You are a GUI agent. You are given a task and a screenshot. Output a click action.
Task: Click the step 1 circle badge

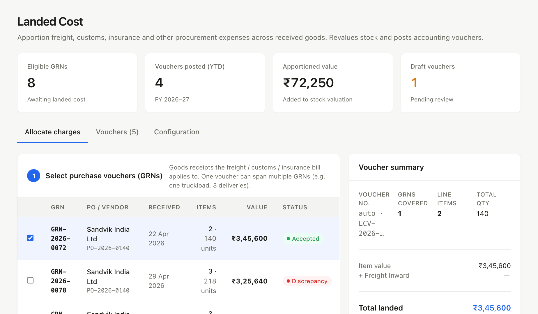pyautogui.click(x=33, y=176)
